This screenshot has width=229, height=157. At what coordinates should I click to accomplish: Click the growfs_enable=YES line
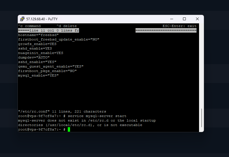tap(37, 44)
